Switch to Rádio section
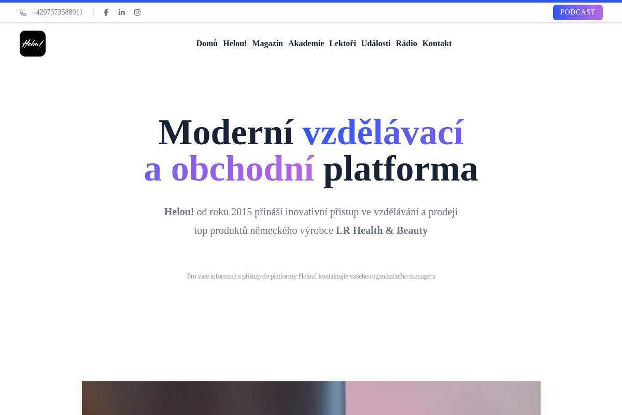This screenshot has width=622, height=415. point(406,44)
